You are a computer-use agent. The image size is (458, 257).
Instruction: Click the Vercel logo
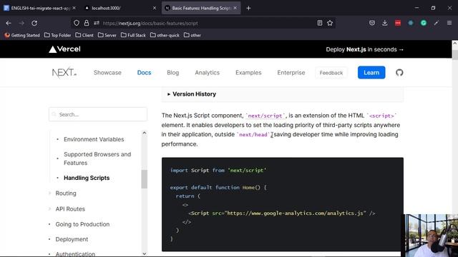point(64,49)
